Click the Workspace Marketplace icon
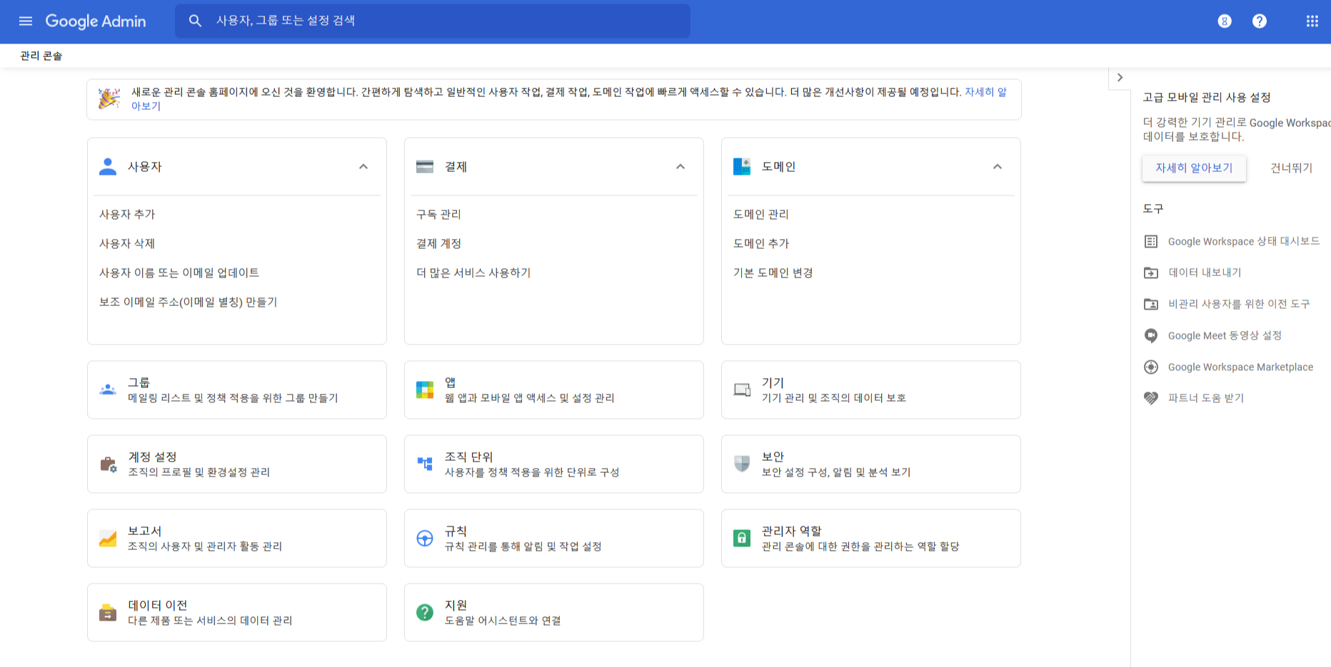1331x667 pixels. 1151,367
